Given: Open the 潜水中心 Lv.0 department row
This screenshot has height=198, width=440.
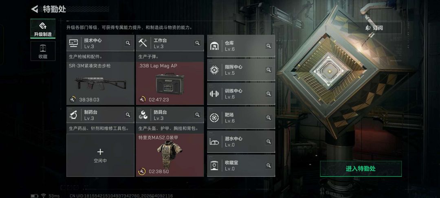Looking at the screenshot, I should point(241,142).
